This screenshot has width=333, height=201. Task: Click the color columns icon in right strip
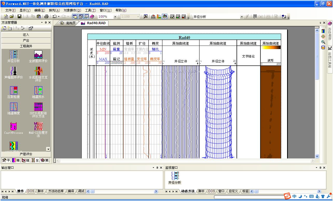(x=323, y=31)
